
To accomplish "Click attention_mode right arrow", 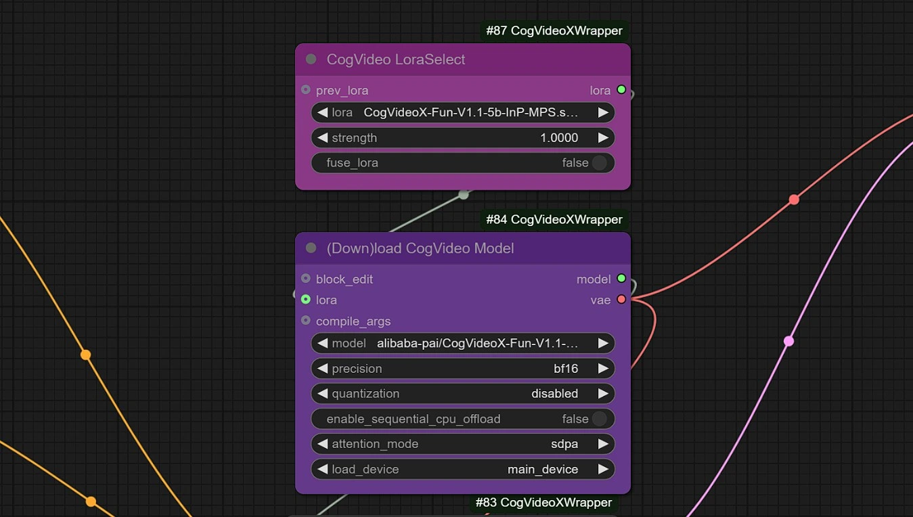I will tap(603, 444).
